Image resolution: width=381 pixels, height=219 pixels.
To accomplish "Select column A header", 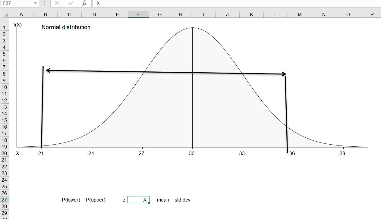I will (21, 14).
